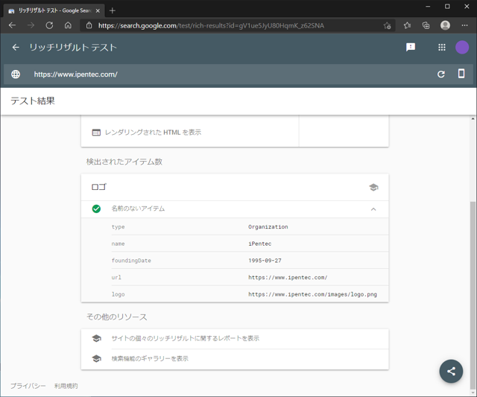The image size is (477, 397).
Task: Open サイトの個々のリッチリザルトに関するレポートを表示
Action: (x=186, y=338)
